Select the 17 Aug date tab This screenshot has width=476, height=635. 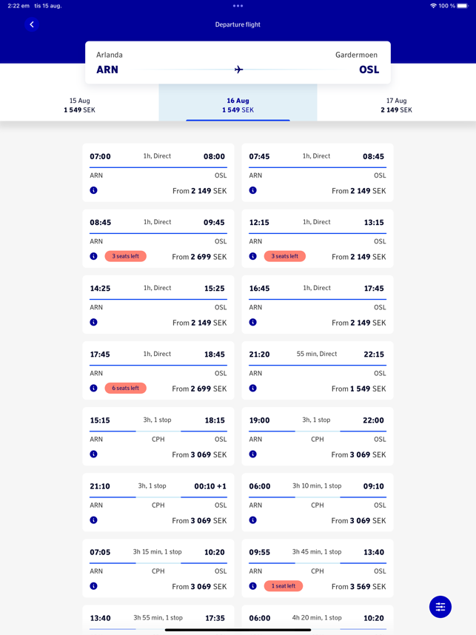(396, 105)
